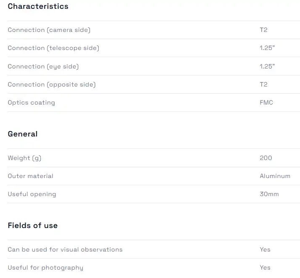The height and width of the screenshot is (278, 300).
Task: Click the Aluminum material value
Action: point(275,176)
